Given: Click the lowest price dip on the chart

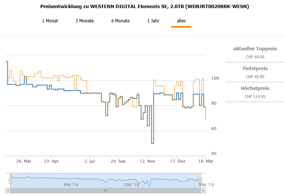Looking at the screenshot, I should [x=152, y=143].
